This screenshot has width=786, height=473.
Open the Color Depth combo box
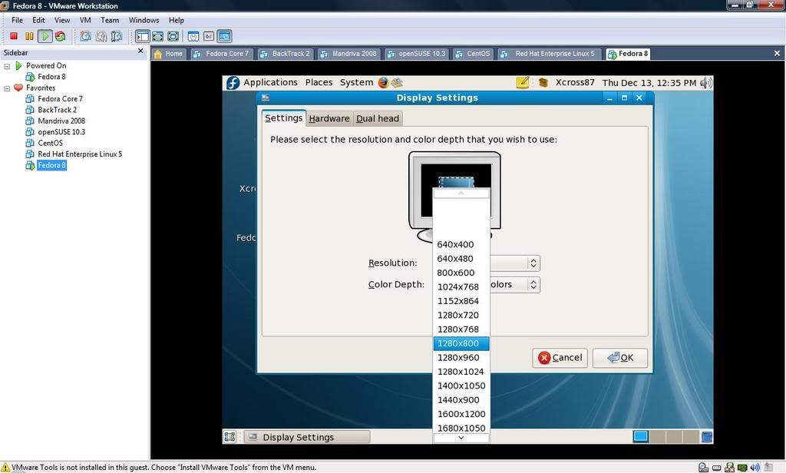(514, 285)
